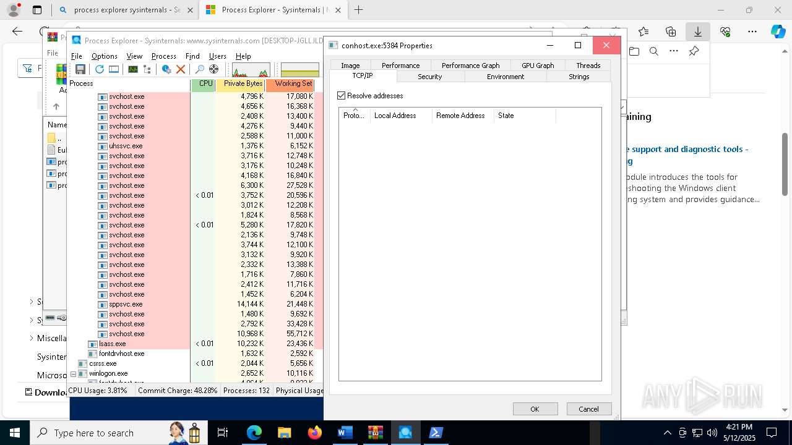
Task: Click the Refresh Now toolbar icon
Action: pyautogui.click(x=100, y=69)
